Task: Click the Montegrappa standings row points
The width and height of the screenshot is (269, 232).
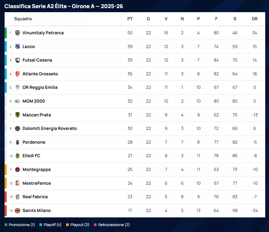Action: pyautogui.click(x=130, y=170)
